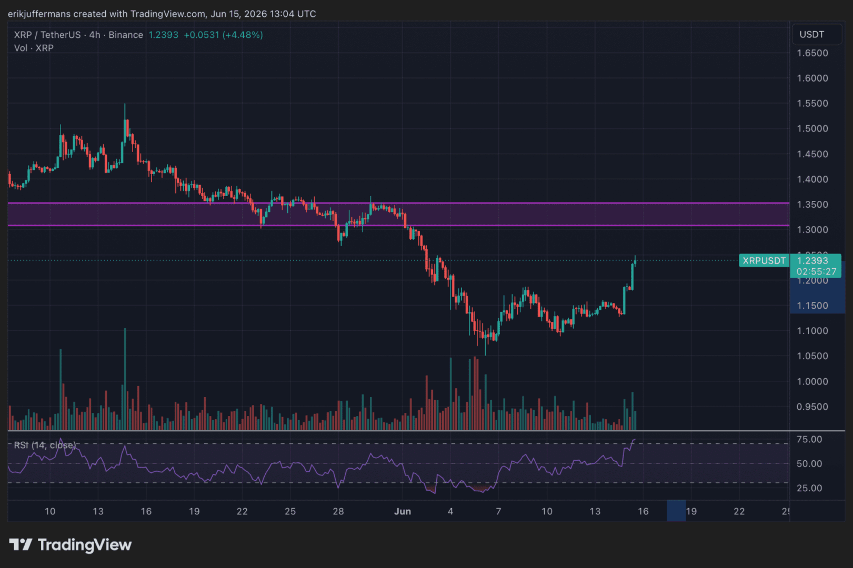Click the highlighted date block beside 19
Image resolution: width=853 pixels, height=568 pixels.
pyautogui.click(x=676, y=511)
